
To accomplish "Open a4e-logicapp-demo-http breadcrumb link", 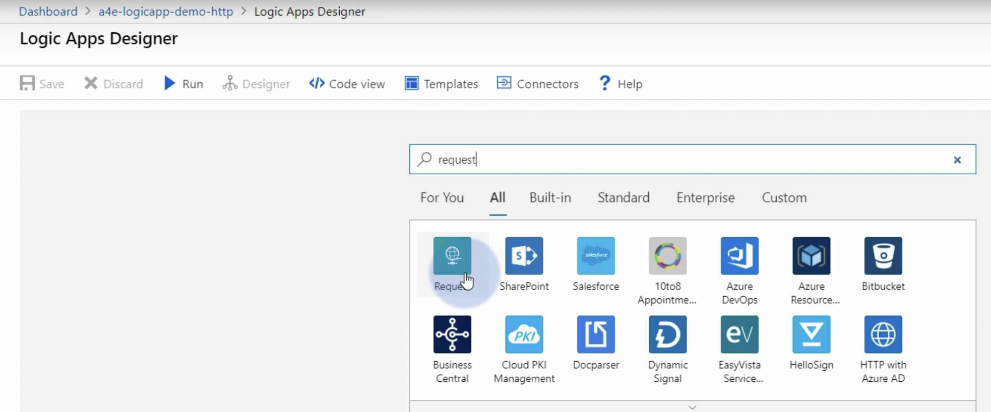I will click(166, 11).
